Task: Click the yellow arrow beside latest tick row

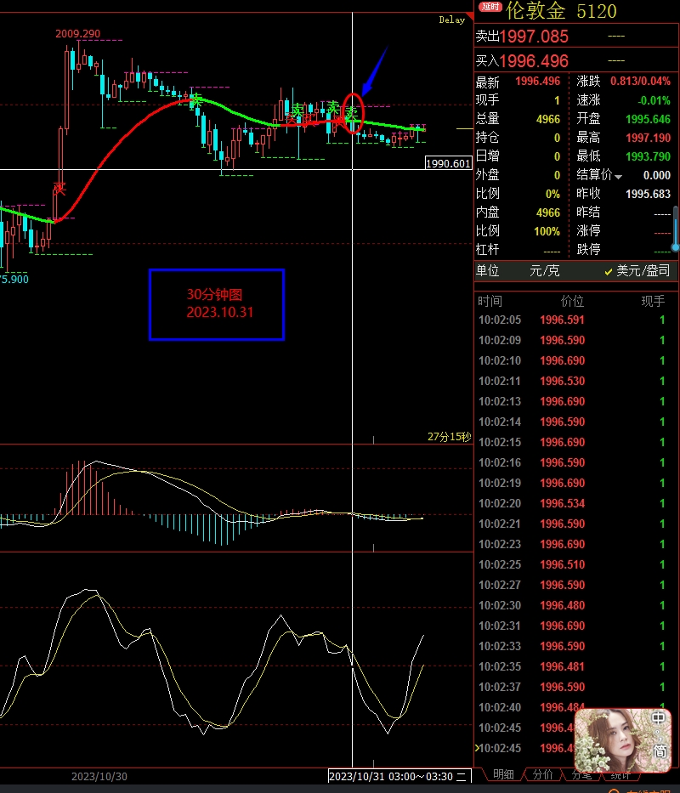Action: [x=477, y=748]
